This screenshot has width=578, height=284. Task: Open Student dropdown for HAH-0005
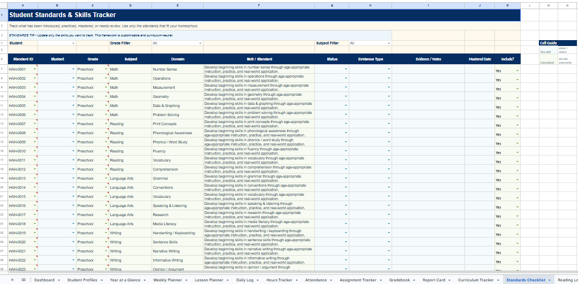click(73, 105)
